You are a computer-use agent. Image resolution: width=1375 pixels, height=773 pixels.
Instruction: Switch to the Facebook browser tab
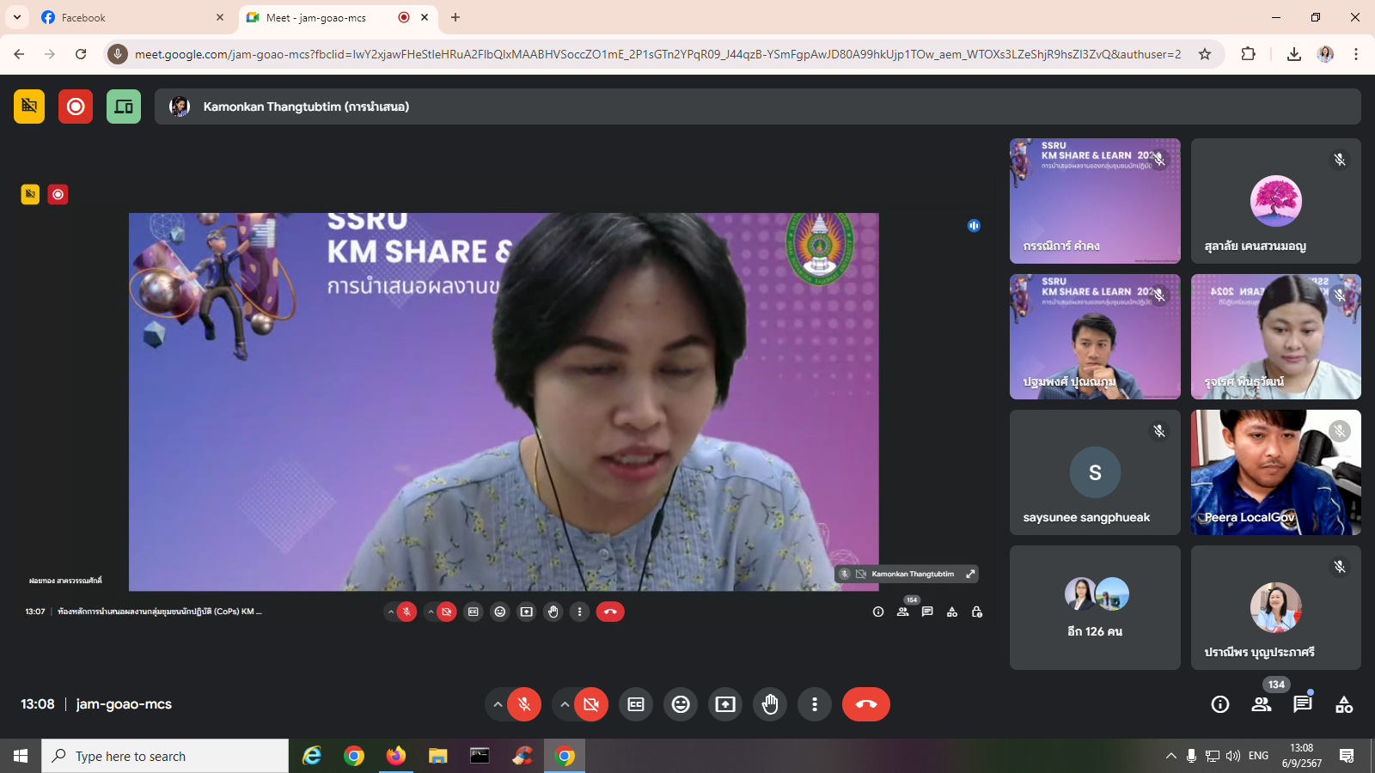coord(120,17)
